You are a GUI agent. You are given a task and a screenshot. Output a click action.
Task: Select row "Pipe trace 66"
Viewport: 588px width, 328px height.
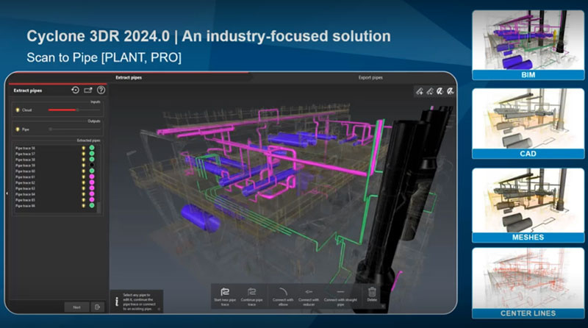pyautogui.click(x=54, y=206)
